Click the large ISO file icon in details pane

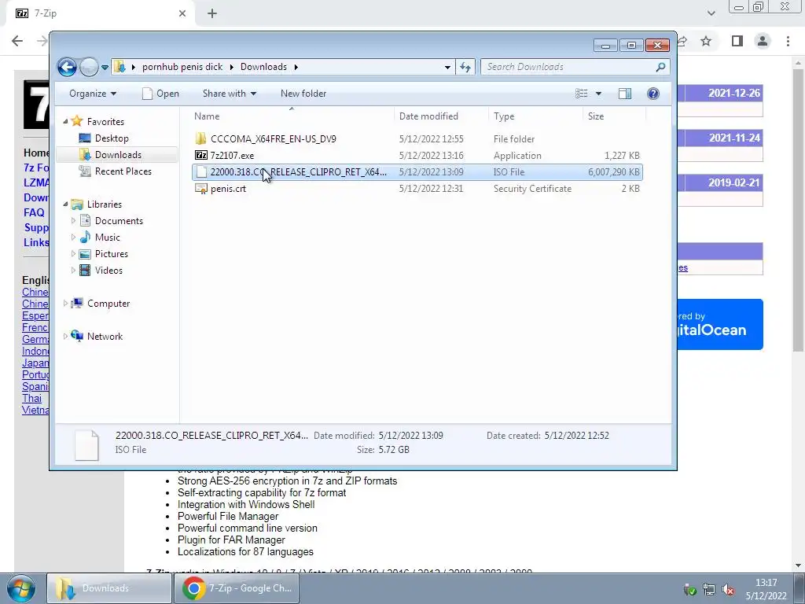86,445
